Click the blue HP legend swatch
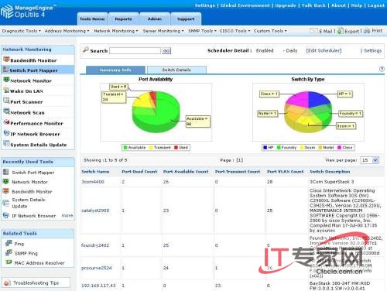This screenshot has width=387, height=291. 265,147
